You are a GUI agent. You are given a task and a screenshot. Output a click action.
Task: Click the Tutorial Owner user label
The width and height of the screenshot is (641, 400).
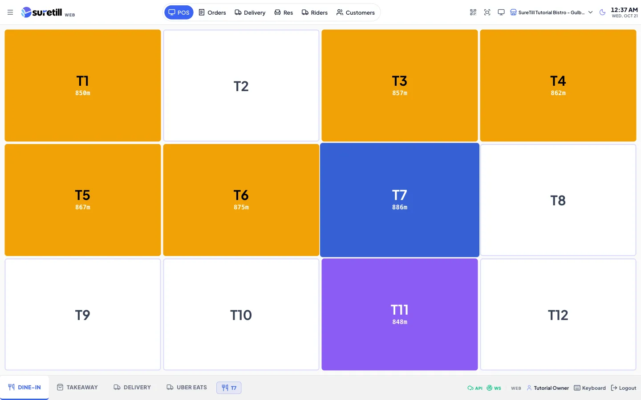[548, 388]
